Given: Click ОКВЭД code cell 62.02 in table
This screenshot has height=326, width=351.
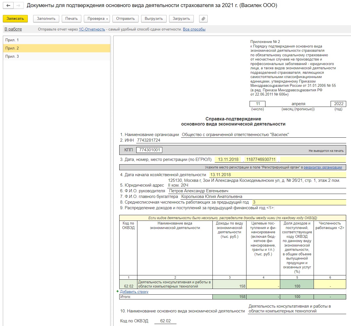Looking at the screenshot, I should [128, 284].
